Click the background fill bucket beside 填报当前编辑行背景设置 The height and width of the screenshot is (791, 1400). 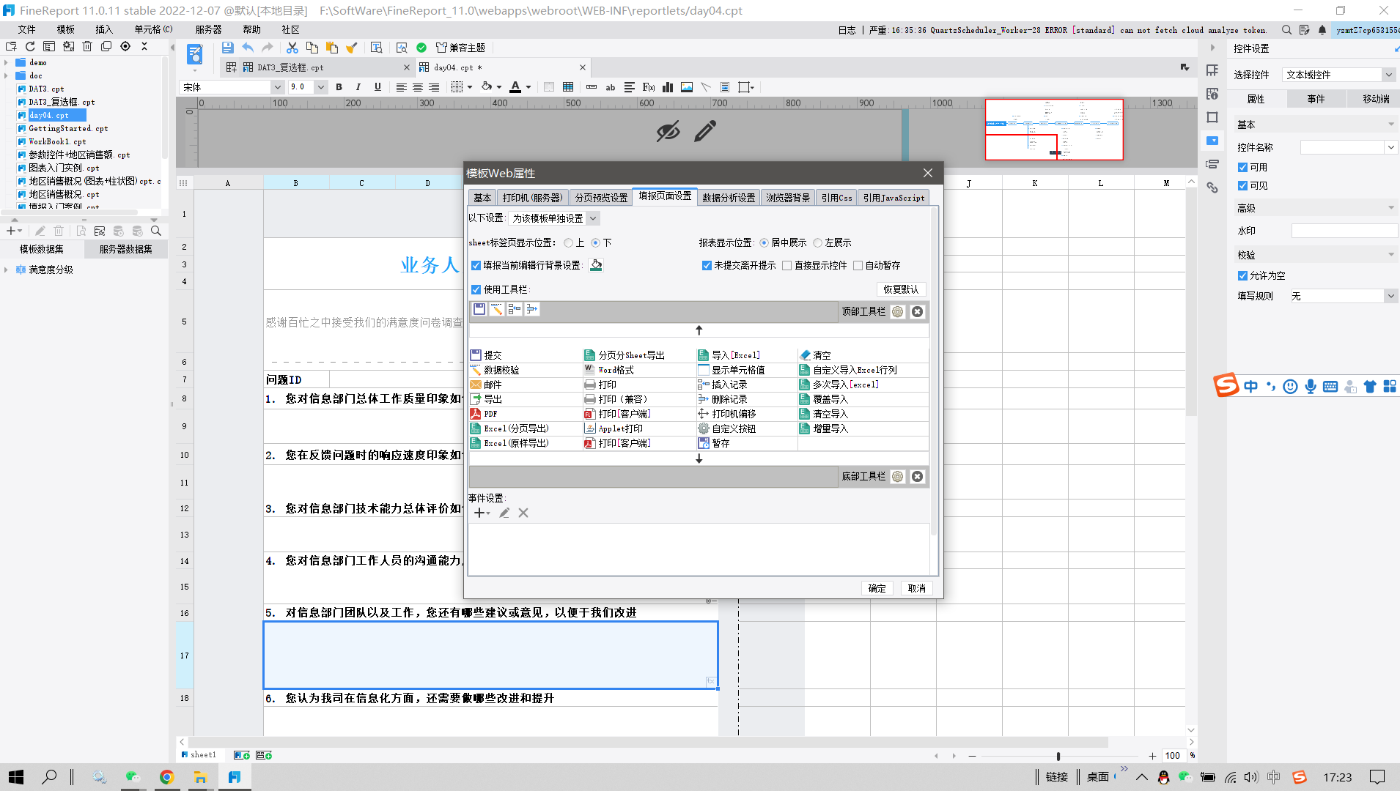click(x=596, y=265)
